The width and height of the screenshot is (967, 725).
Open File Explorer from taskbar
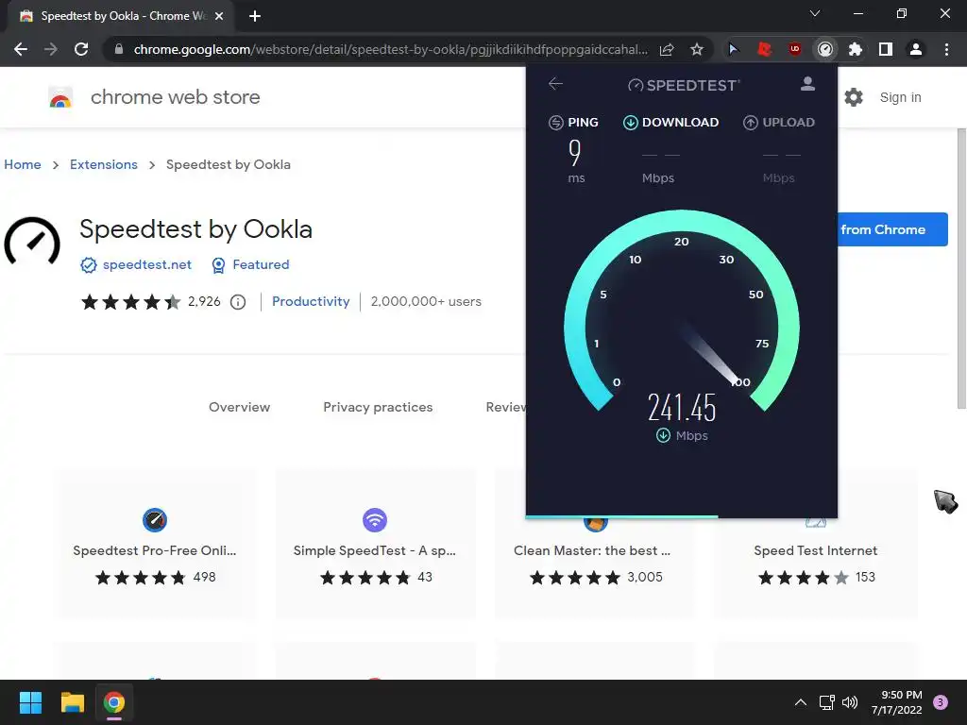72,702
